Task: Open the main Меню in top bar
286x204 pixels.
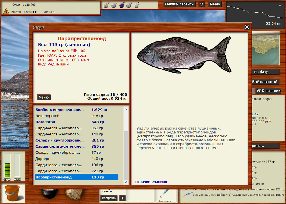Action: pyautogui.click(x=215, y=4)
